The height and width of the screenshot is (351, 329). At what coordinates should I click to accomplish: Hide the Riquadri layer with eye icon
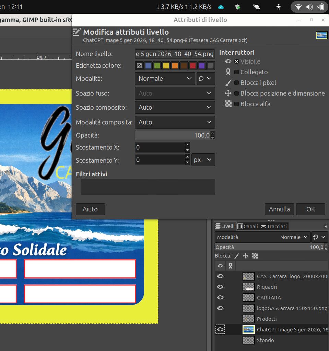(x=220, y=287)
